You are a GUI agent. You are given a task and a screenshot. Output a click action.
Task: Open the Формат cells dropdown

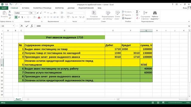point(127,18)
